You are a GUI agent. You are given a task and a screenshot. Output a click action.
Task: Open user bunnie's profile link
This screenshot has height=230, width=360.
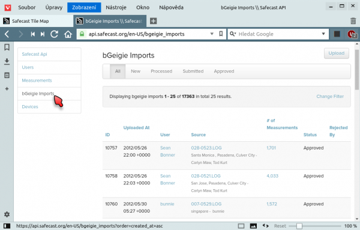167,204
